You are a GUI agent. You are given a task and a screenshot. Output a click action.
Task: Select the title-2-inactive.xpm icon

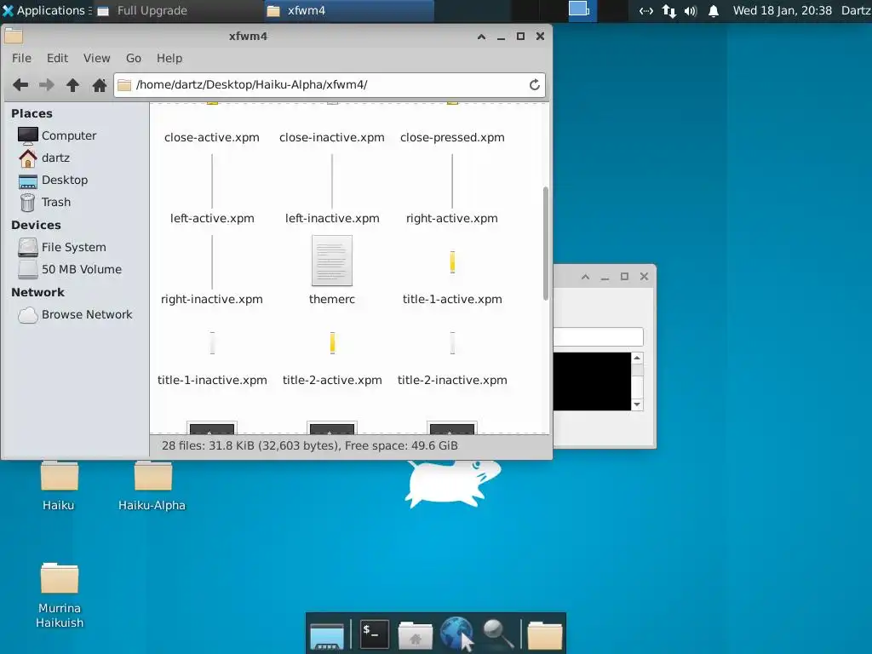453,343
